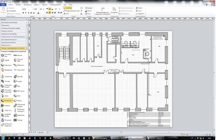Choose the Канал связи (comm link) shape
Image resolution: width=216 pixels, height=140 pixels.
(x=19, y=70)
